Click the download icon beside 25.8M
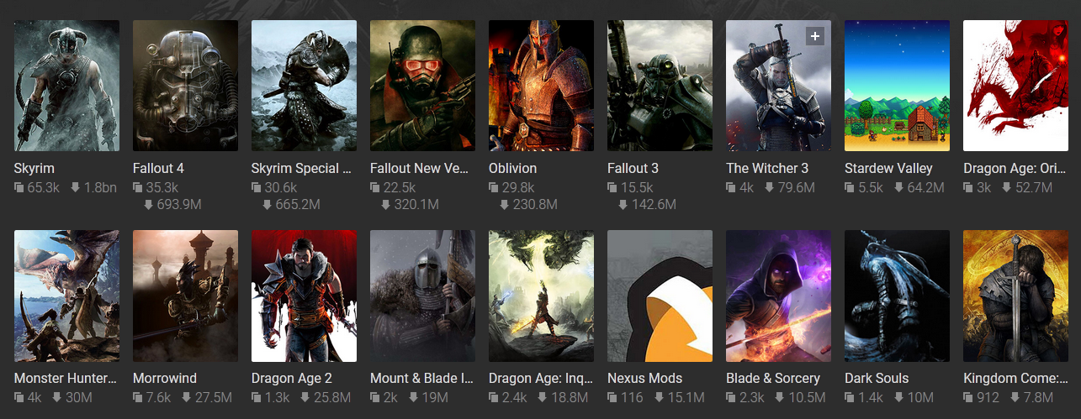The image size is (1081, 419). click(x=305, y=398)
